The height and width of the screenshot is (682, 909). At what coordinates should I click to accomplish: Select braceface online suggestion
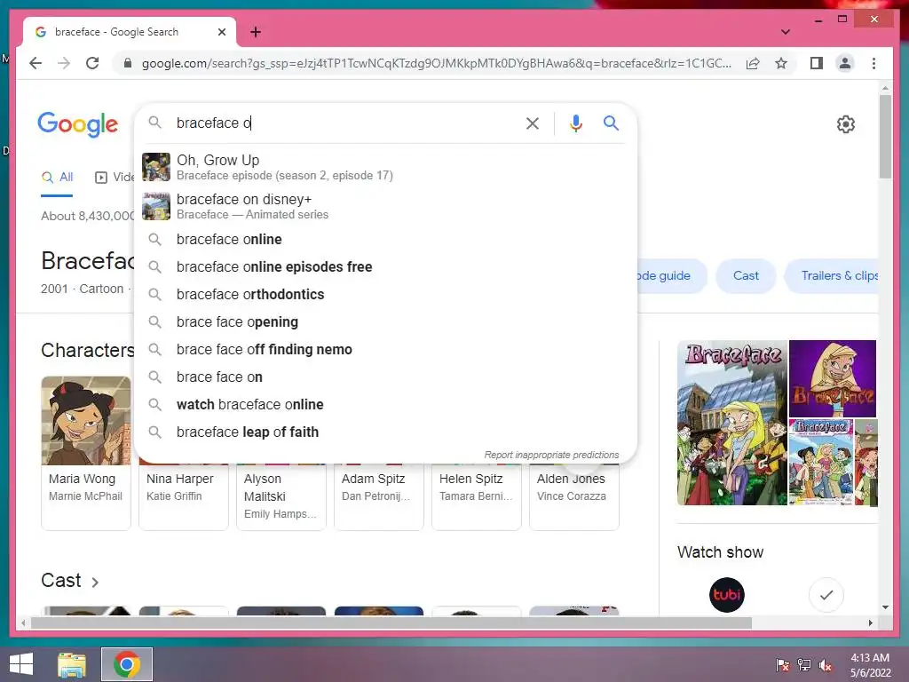click(385, 239)
